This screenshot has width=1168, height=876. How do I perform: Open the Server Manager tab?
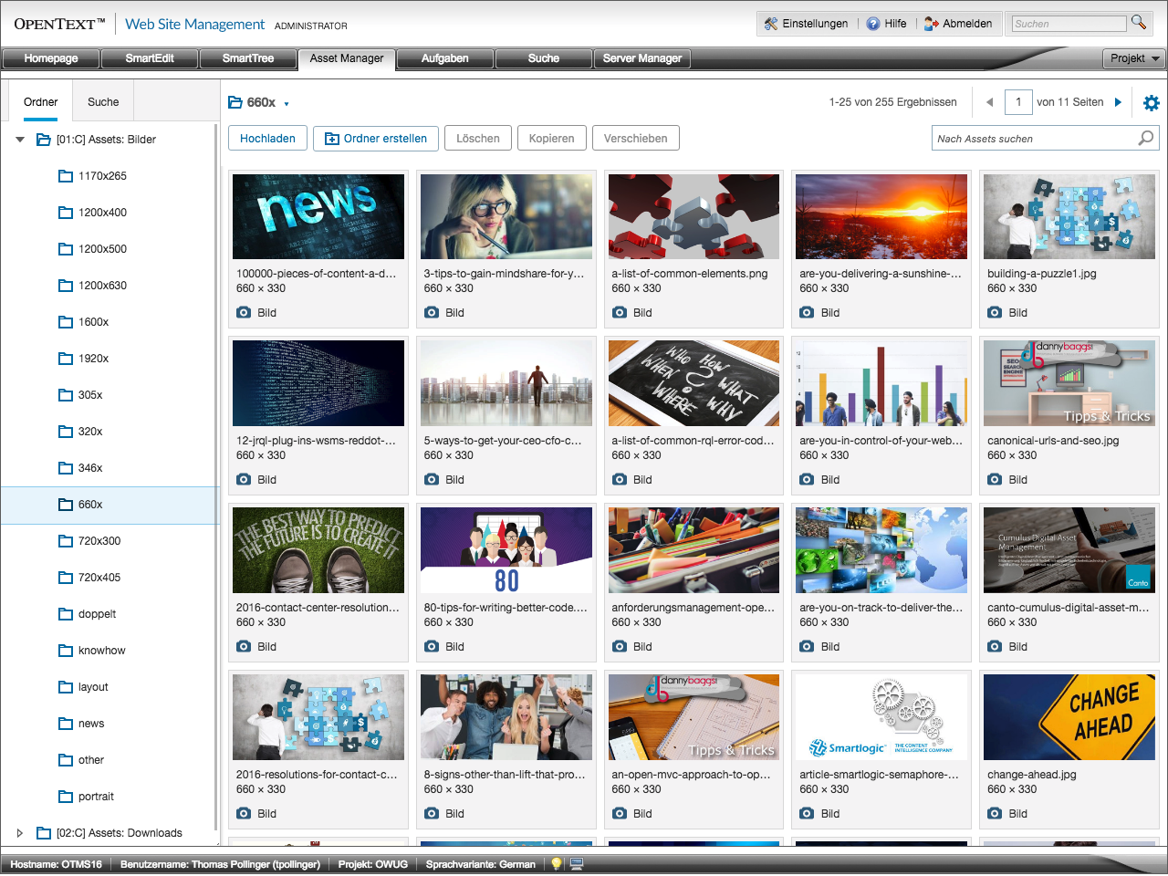click(x=642, y=58)
